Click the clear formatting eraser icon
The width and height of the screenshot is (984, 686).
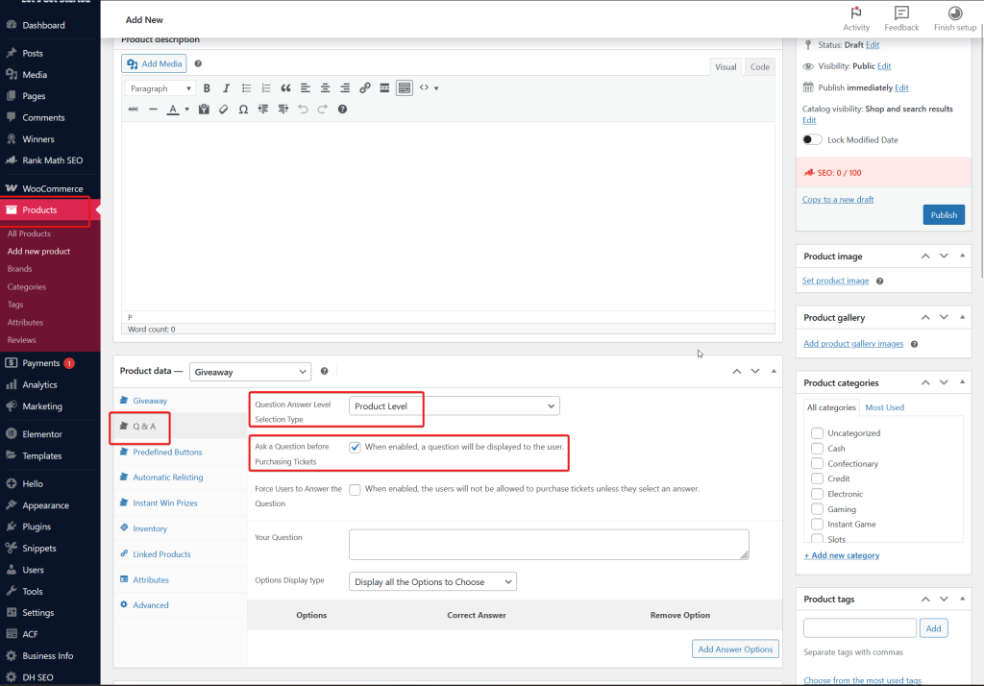coord(223,110)
